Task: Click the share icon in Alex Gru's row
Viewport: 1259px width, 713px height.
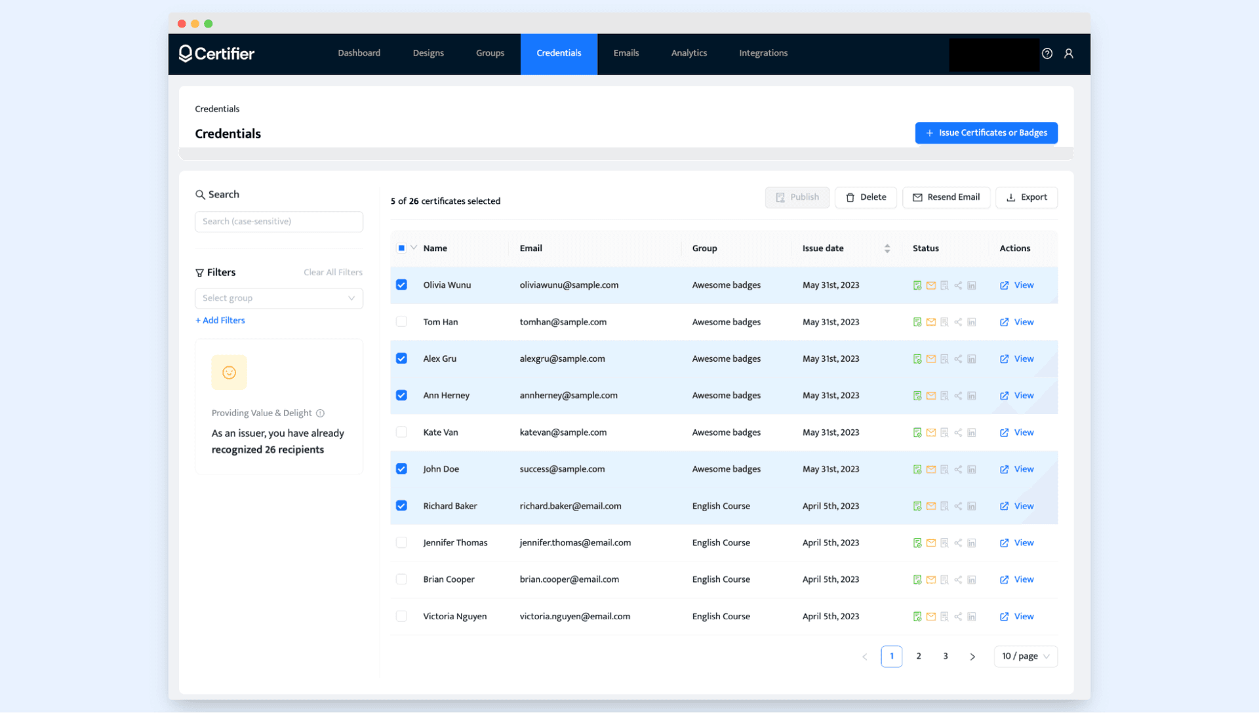Action: (958, 358)
